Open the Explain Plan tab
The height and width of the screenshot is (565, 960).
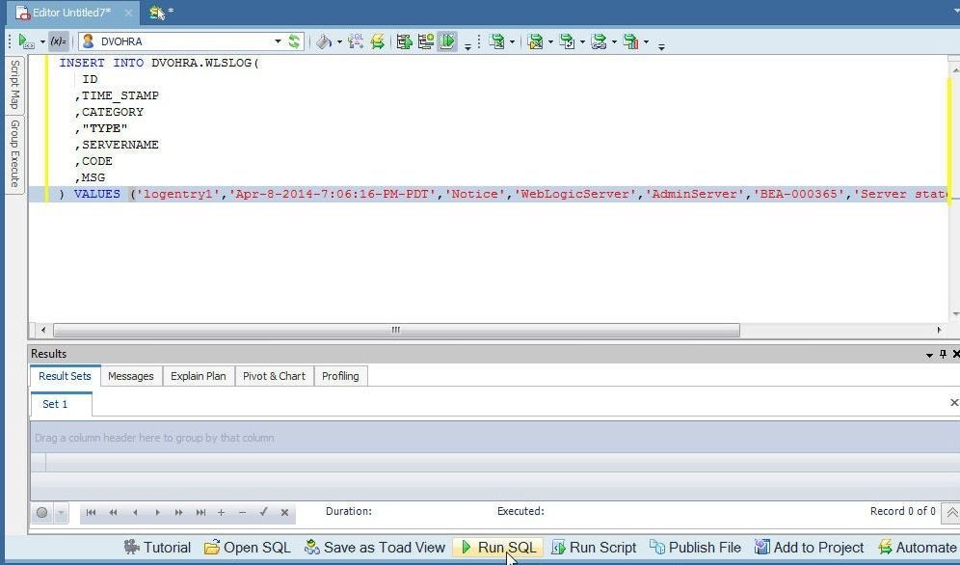(198, 376)
